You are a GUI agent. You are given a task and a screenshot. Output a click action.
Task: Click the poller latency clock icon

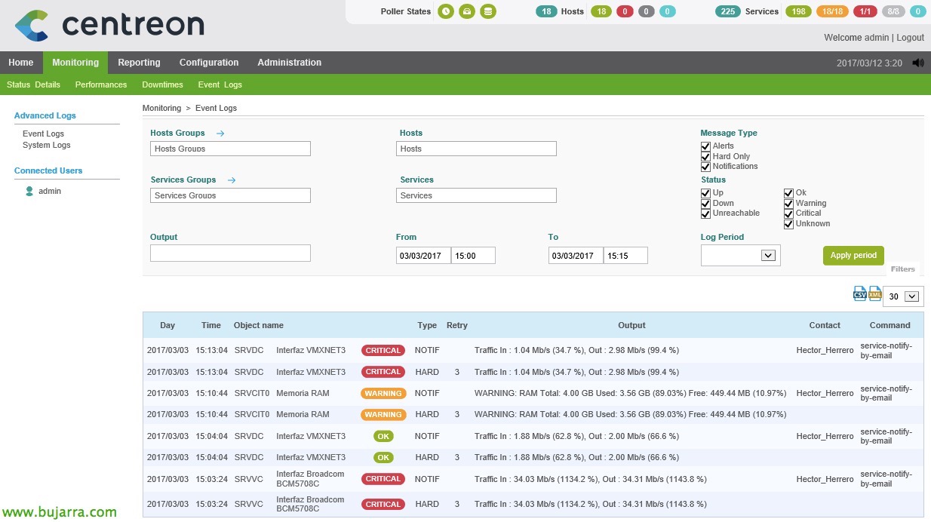point(446,11)
